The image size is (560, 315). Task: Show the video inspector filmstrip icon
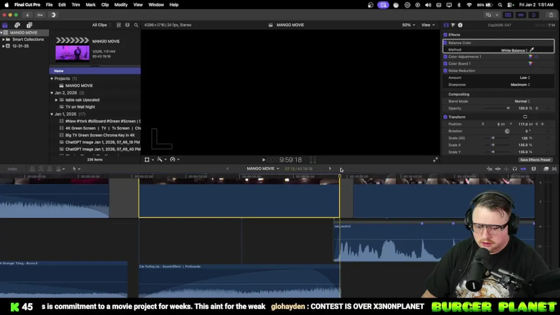[446, 25]
